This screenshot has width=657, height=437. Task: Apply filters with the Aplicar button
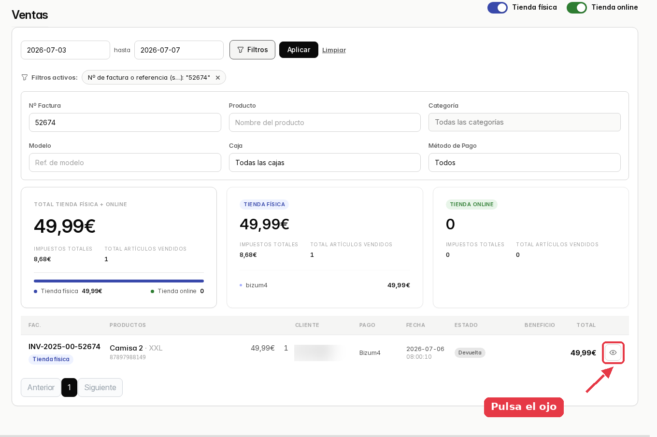(299, 50)
